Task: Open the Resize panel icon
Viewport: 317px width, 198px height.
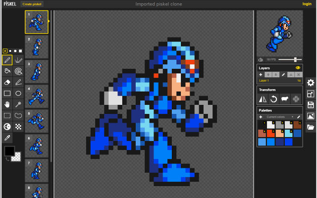Action: point(311,94)
